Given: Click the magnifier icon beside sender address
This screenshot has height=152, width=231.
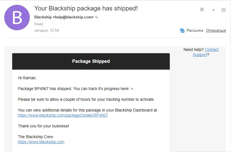Looking at the screenshot, I should point(97,17).
